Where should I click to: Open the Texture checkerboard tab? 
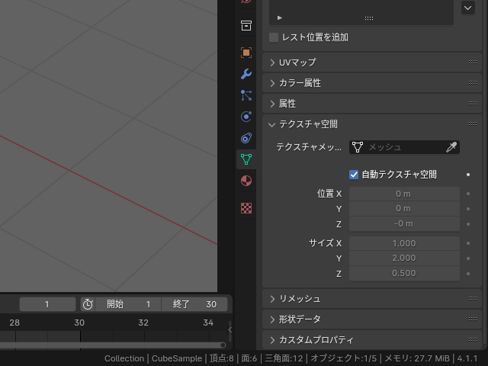[246, 208]
